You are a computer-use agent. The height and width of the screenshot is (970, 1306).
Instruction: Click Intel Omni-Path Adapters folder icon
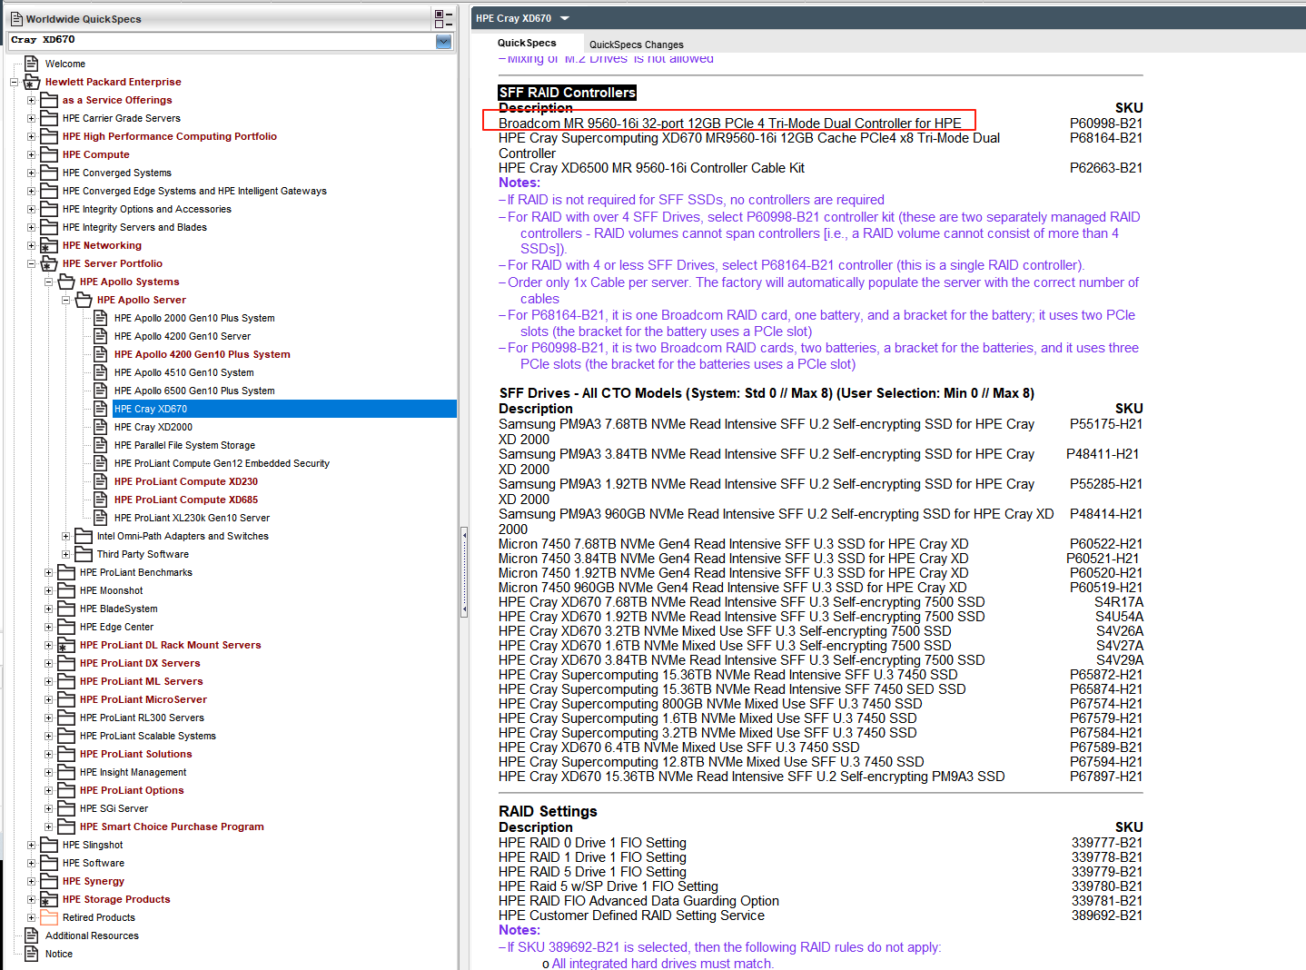[x=84, y=536]
